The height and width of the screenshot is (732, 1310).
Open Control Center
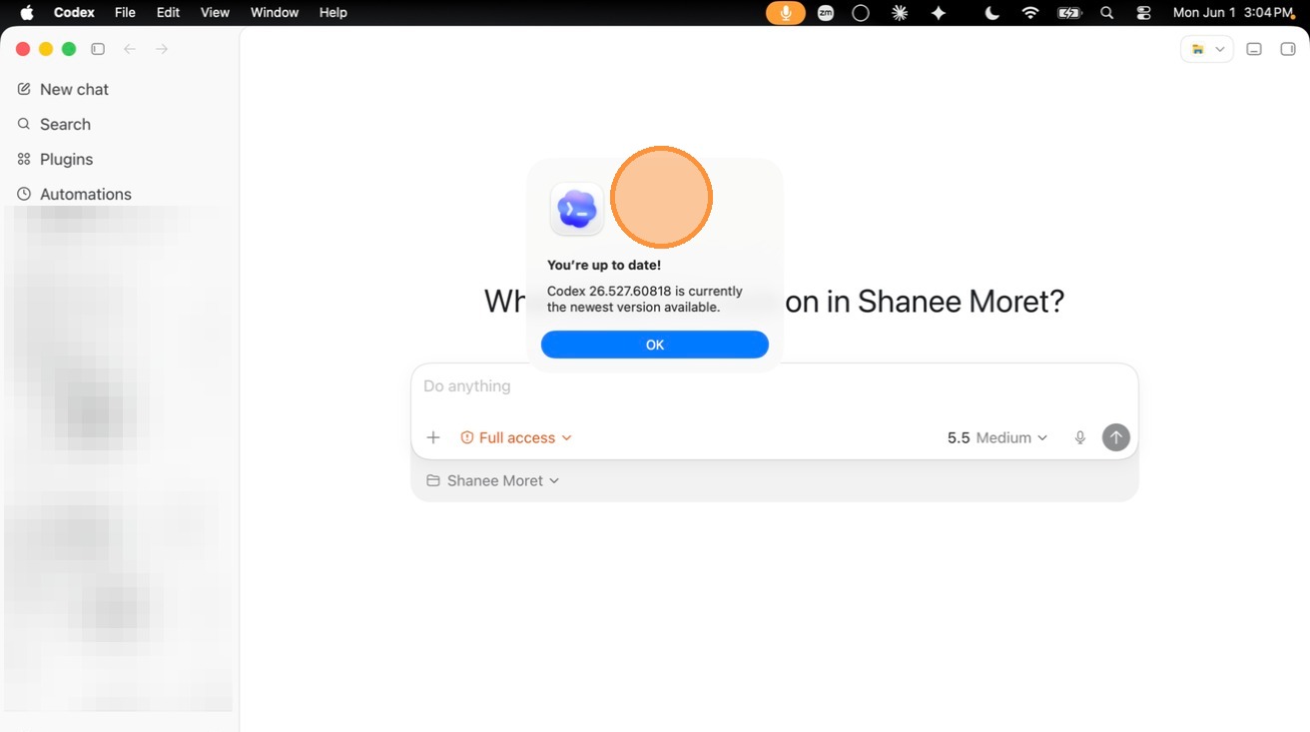tap(1143, 12)
